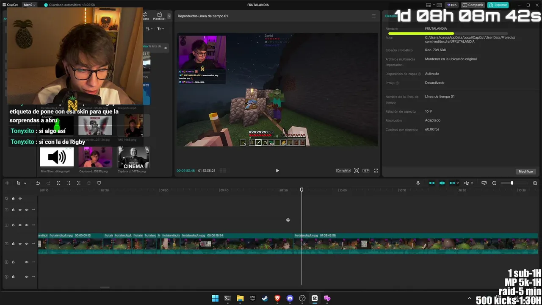
Task: Open the player panel hamburger menu
Action: click(x=373, y=16)
